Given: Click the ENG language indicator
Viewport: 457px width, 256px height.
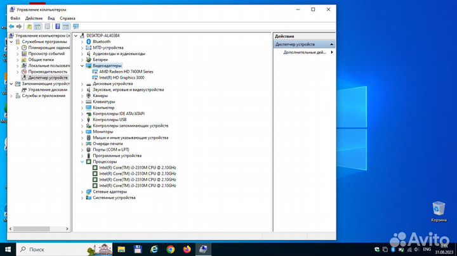Looking at the screenshot, I should [x=427, y=249].
